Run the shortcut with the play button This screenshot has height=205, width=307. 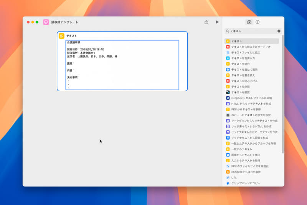[217, 22]
